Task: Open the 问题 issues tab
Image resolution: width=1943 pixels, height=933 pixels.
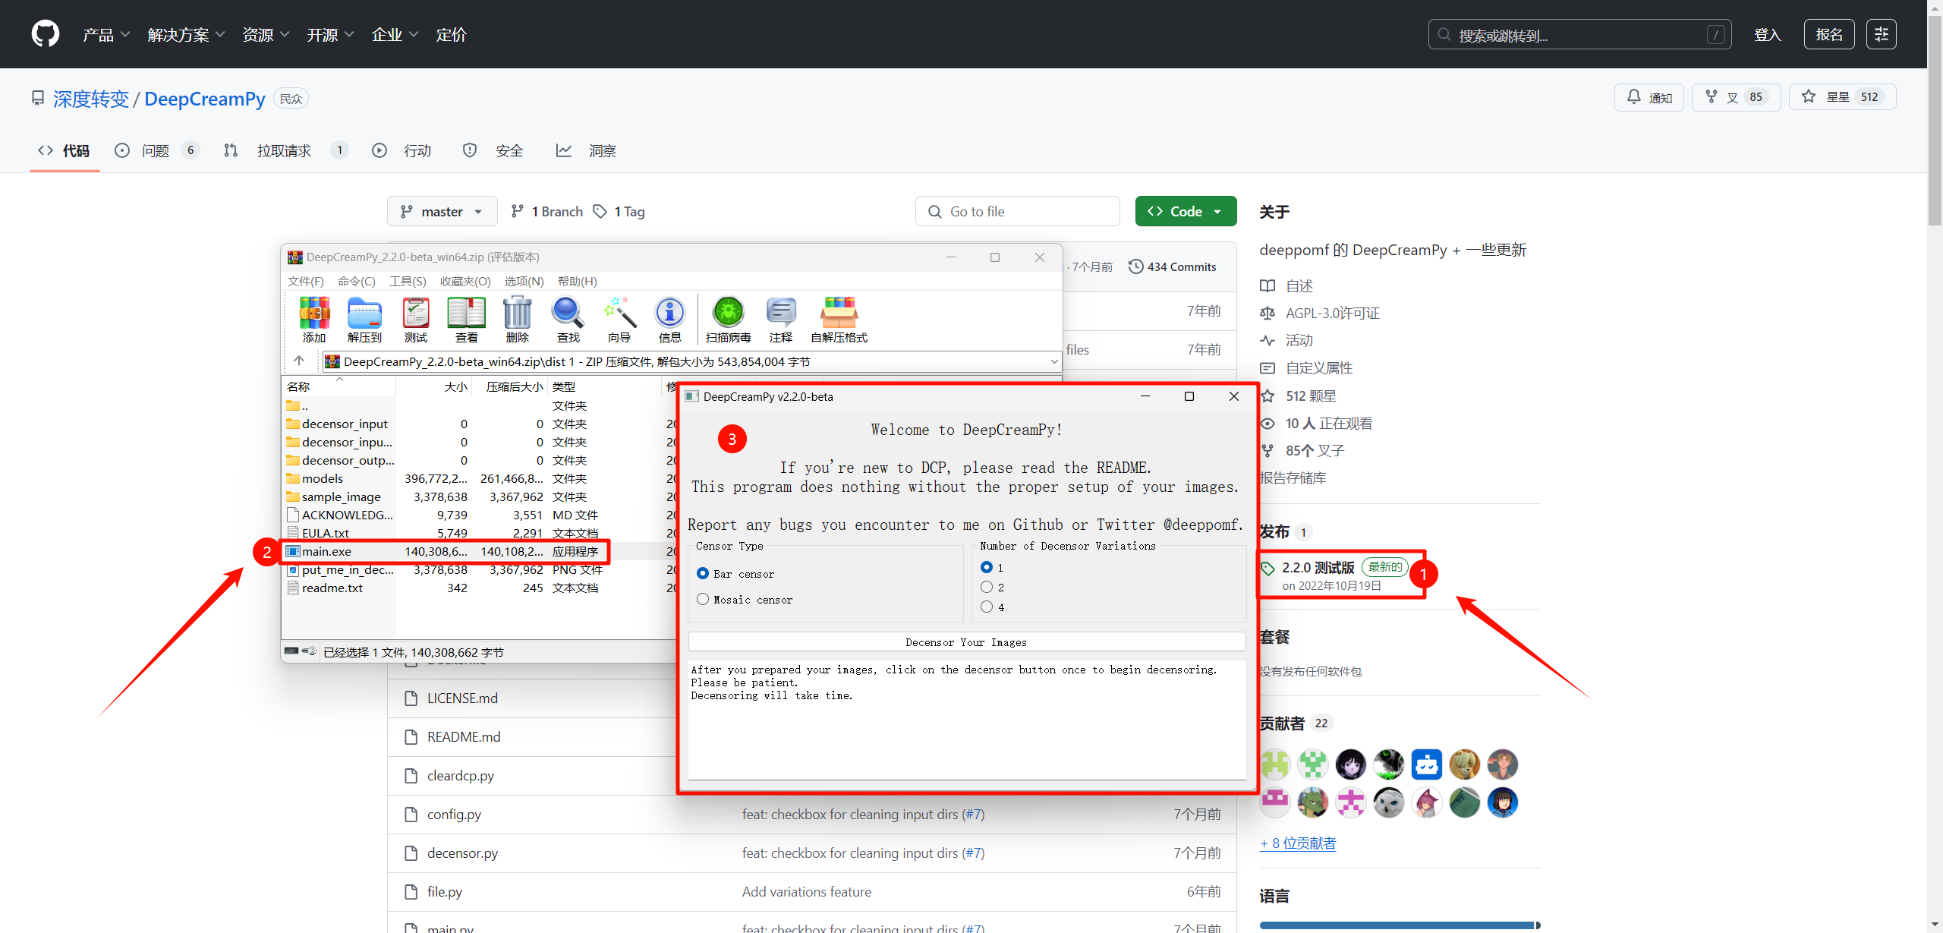Action: point(156,151)
